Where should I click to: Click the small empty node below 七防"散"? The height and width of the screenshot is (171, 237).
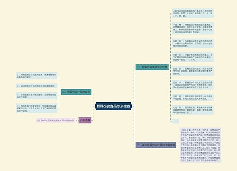[175, 121]
